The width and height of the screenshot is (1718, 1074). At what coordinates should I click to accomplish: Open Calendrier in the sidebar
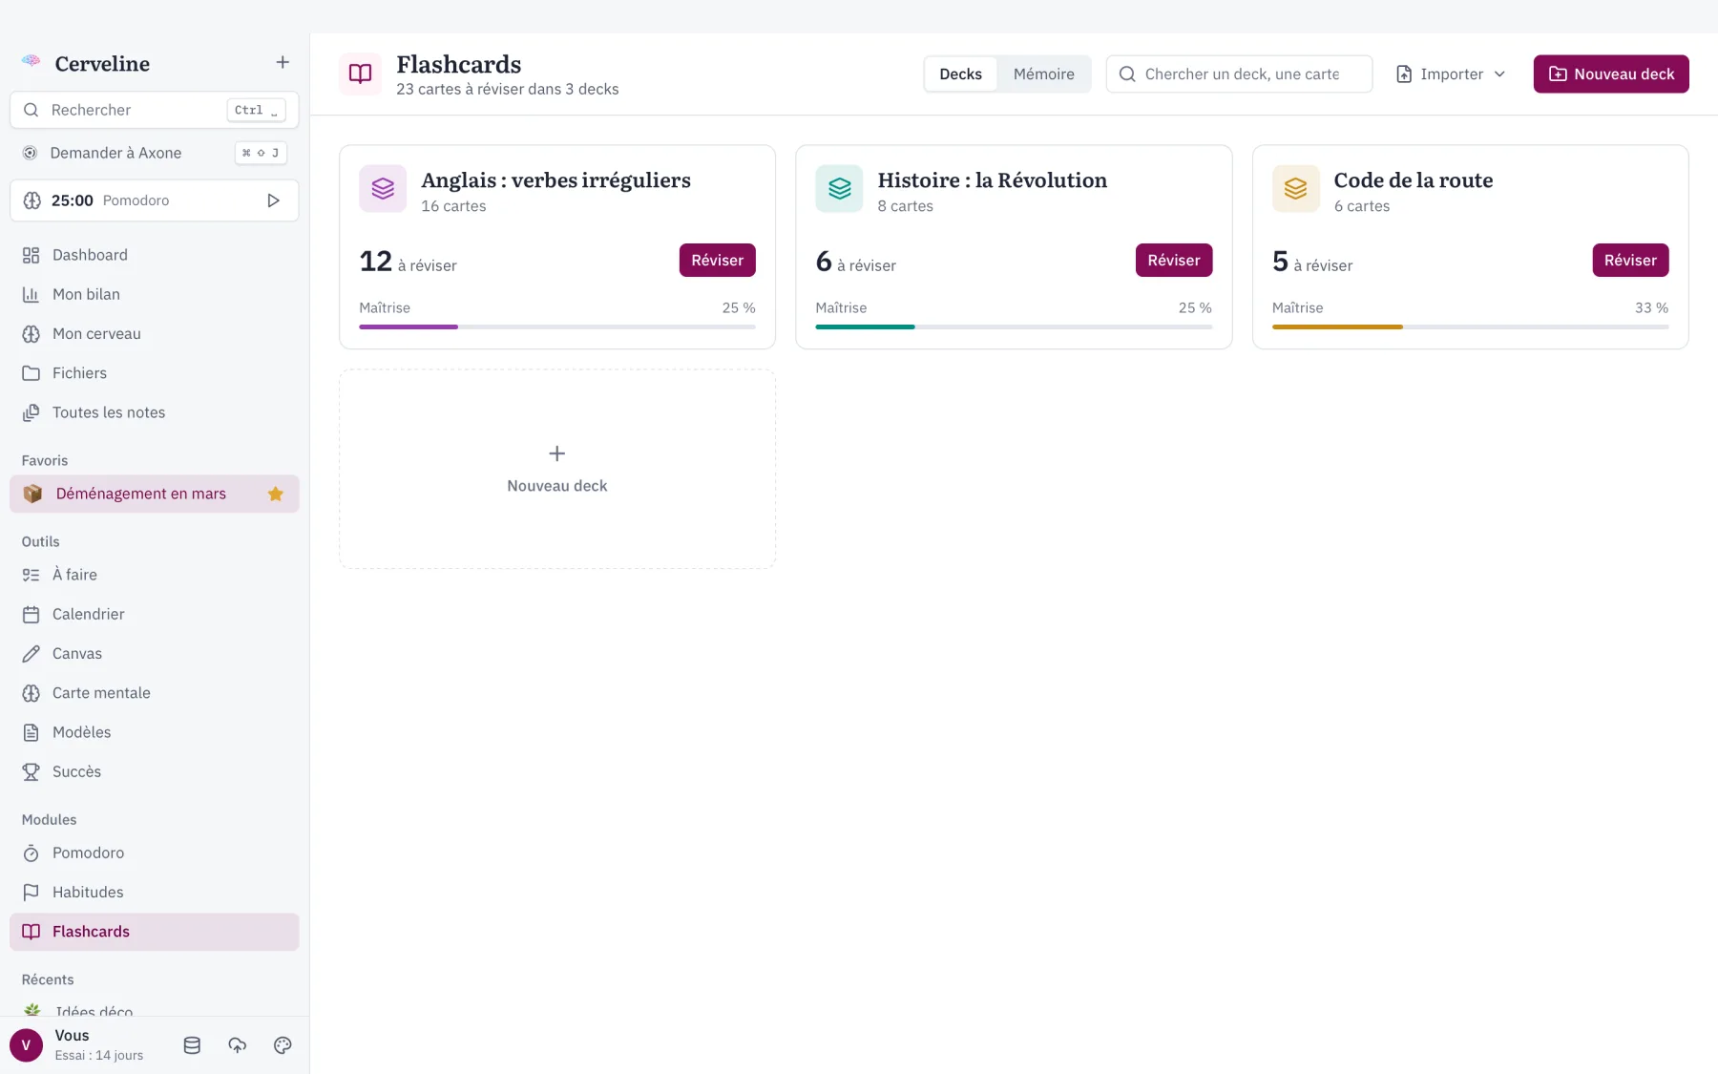pyautogui.click(x=155, y=614)
